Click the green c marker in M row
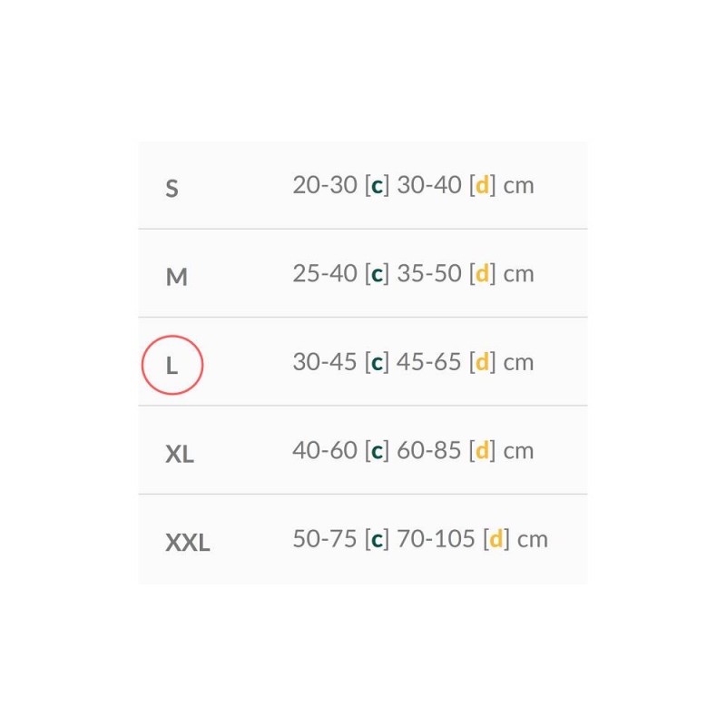The image size is (726, 726). 377,275
